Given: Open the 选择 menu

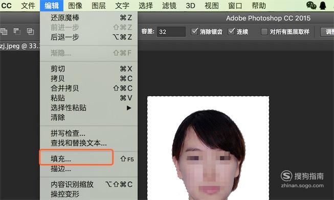Looking at the screenshot, I should [146, 6].
